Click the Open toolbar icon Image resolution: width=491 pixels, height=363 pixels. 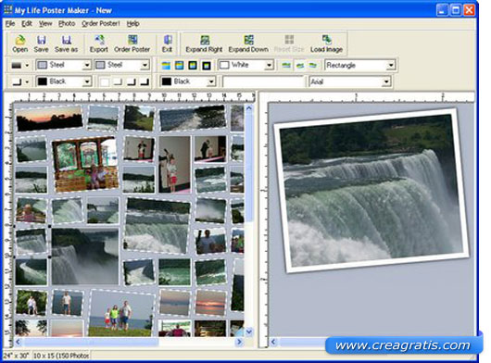[19, 44]
